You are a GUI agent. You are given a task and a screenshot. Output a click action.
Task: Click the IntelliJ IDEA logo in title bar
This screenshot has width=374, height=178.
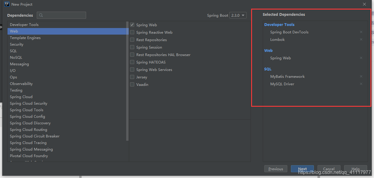[7, 4]
